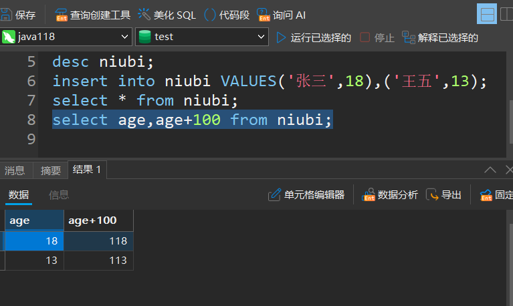Click the MySQL connection icon beside java118

[x=9, y=37]
